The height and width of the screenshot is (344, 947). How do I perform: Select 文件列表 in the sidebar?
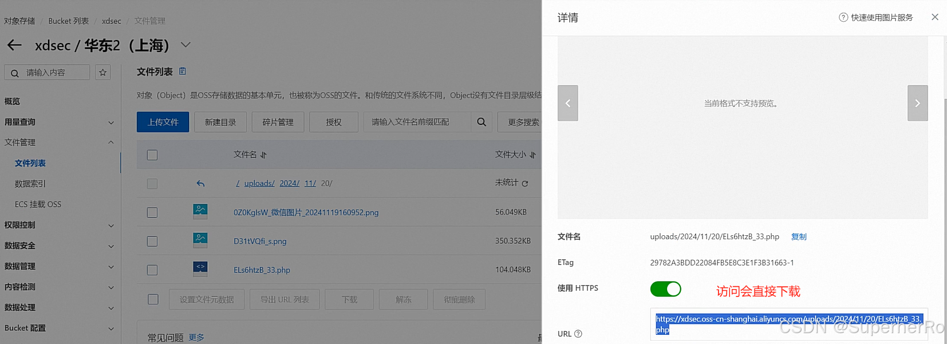pos(30,163)
